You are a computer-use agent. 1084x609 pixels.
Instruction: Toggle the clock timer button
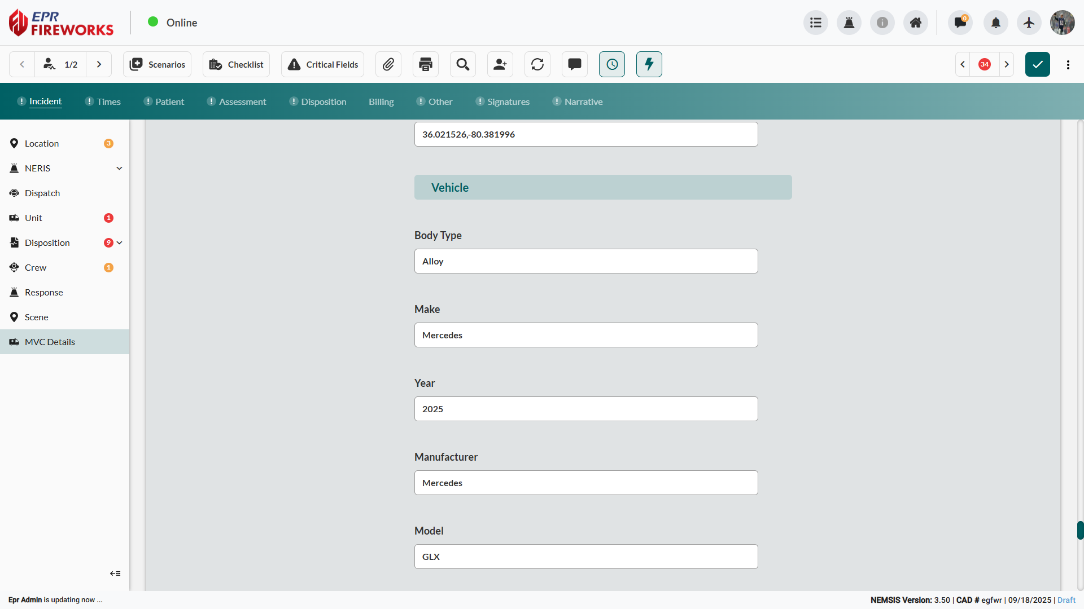[612, 64]
